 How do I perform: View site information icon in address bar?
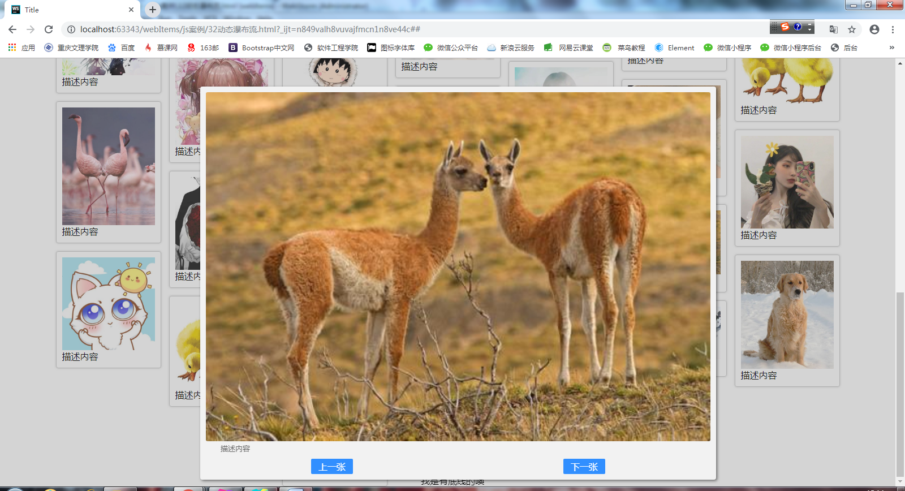tap(71, 29)
